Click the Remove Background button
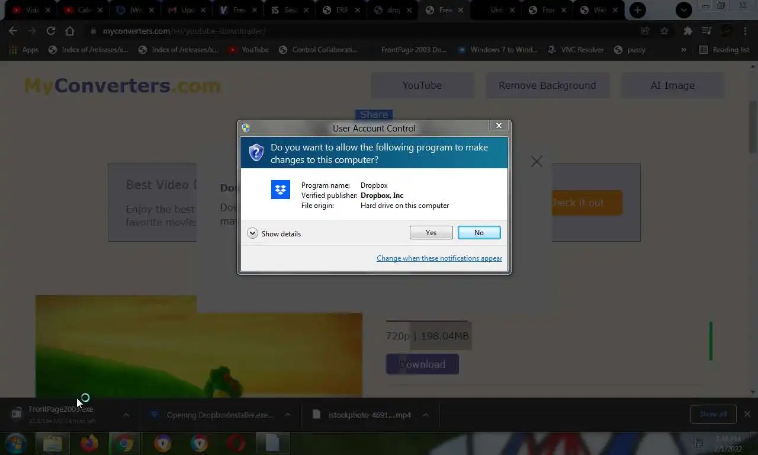 click(547, 85)
